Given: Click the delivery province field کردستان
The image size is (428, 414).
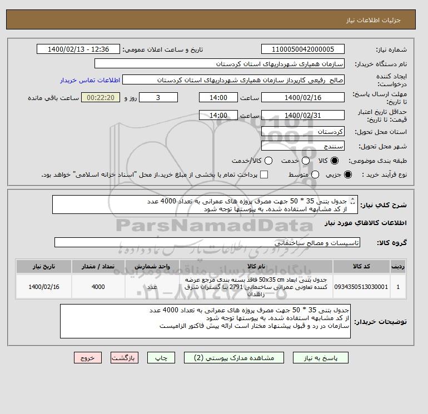Looking at the screenshot, I should point(303,132).
